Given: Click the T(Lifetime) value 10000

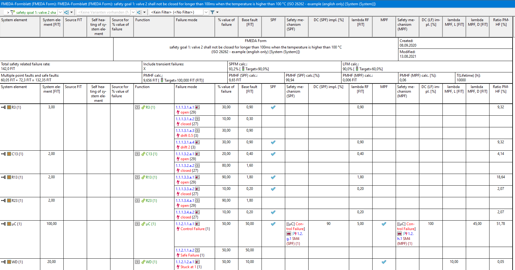Looking at the screenshot, I should (461, 80).
